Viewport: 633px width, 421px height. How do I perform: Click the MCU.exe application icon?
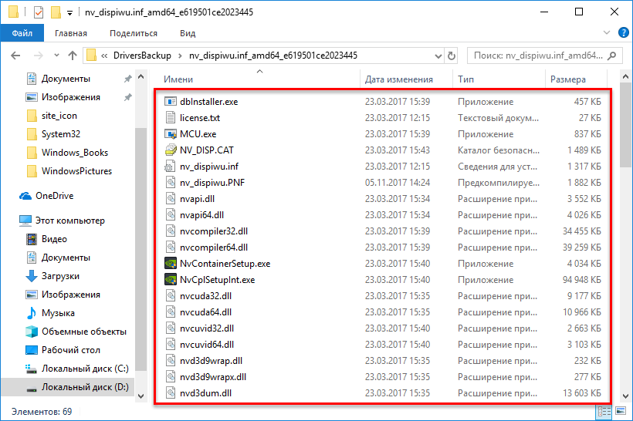pyautogui.click(x=171, y=134)
